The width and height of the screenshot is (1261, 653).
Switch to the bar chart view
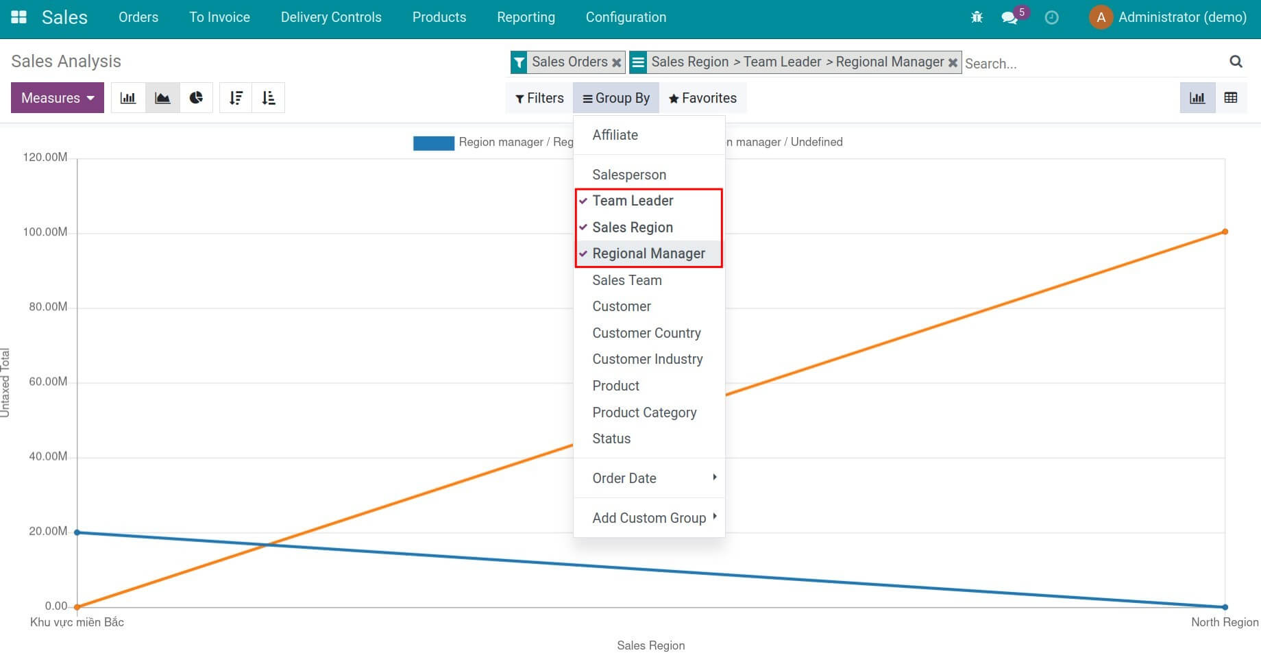click(127, 97)
